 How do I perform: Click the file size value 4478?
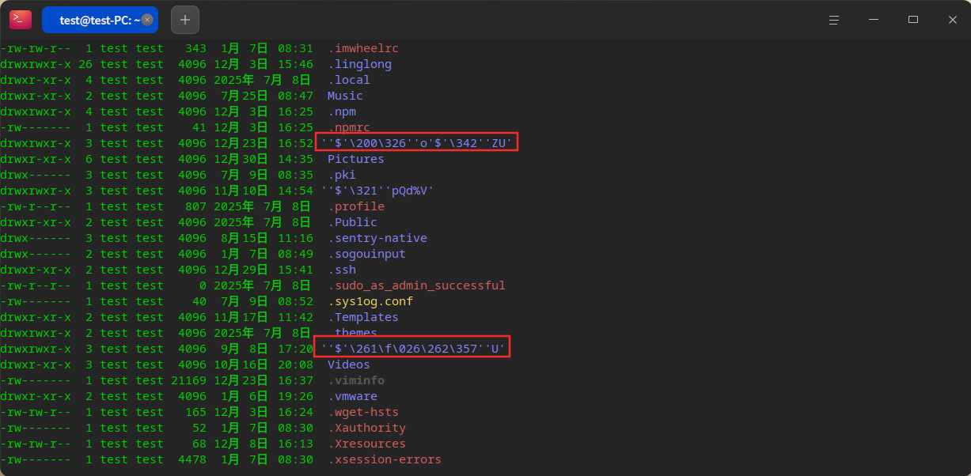192,459
